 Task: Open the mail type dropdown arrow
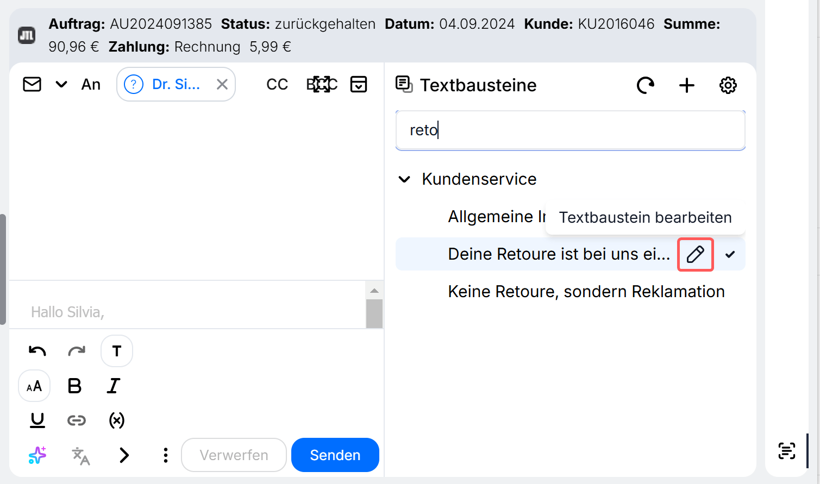(61, 85)
